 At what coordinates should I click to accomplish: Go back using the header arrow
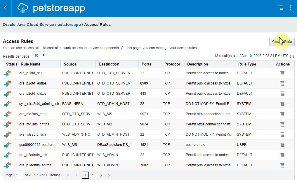(x=5, y=8)
